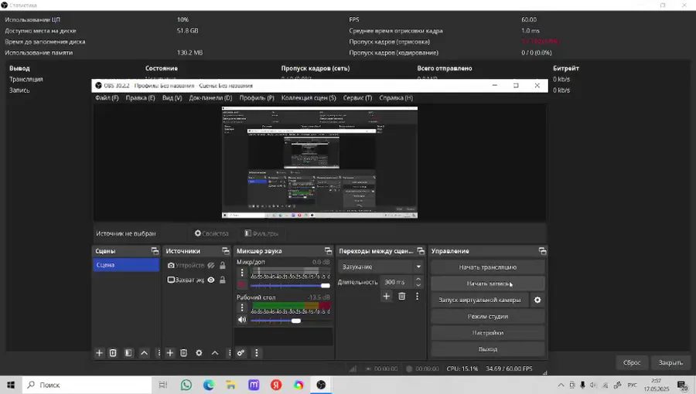Remove transition with trash icon

click(x=401, y=296)
